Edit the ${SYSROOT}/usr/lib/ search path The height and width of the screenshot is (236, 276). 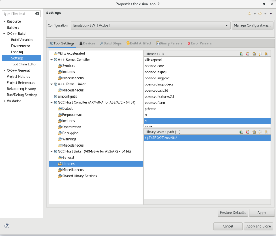[254, 132]
